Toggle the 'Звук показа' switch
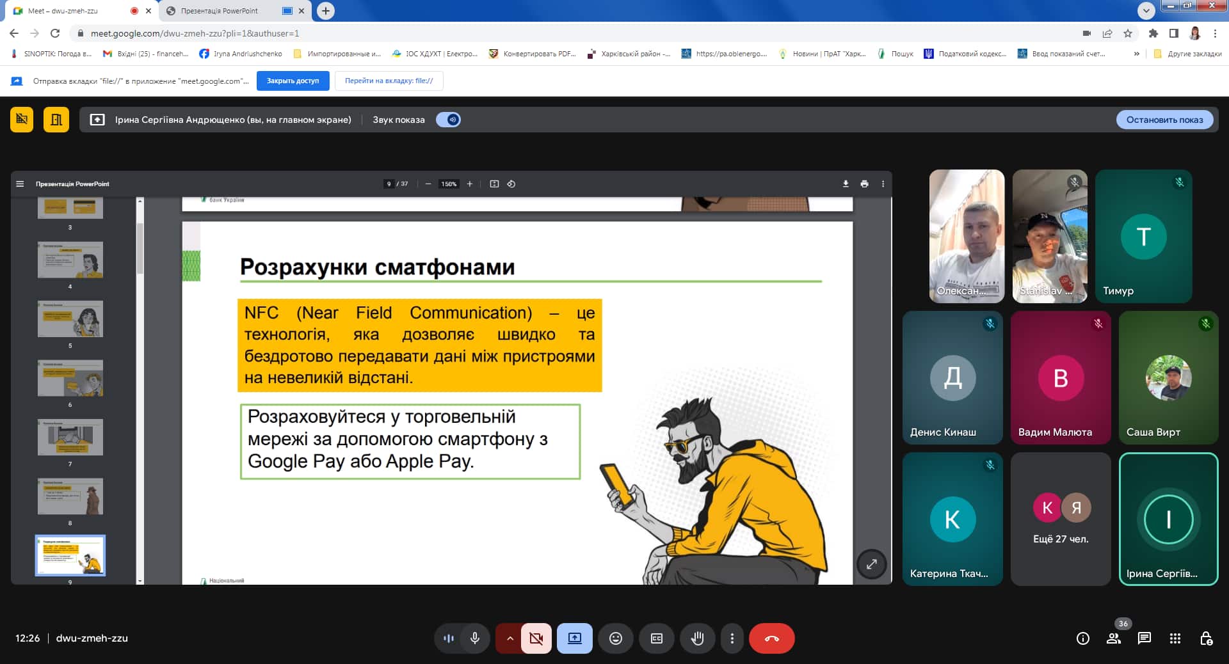This screenshot has height=664, width=1229. (448, 120)
